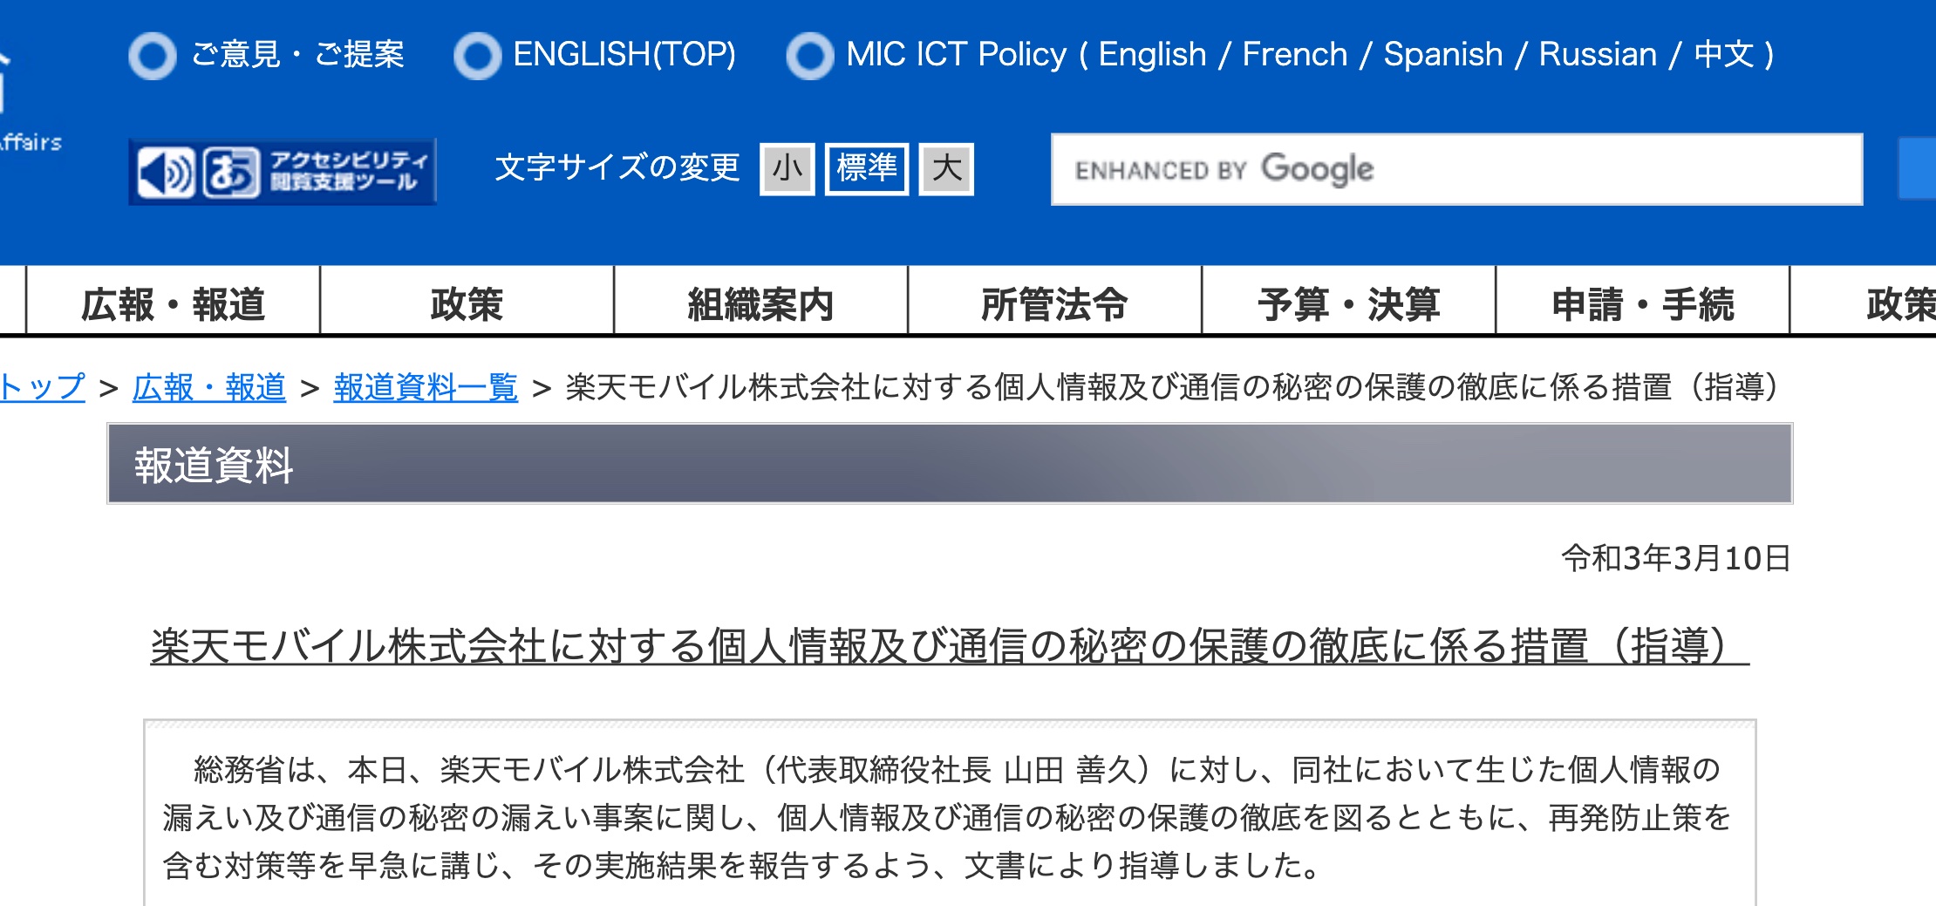1936x906 pixels.
Task: Open the 所管法令 navigation menu
Action: pyautogui.click(x=1054, y=303)
